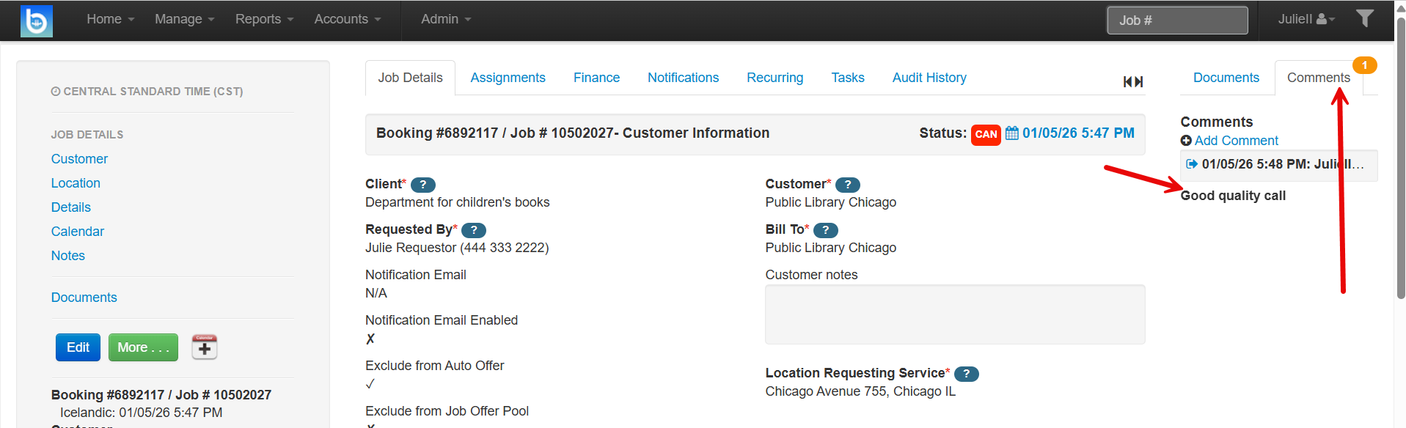This screenshot has width=1406, height=428.
Task: Click the 'Good quality call' comment text
Action: click(1233, 196)
